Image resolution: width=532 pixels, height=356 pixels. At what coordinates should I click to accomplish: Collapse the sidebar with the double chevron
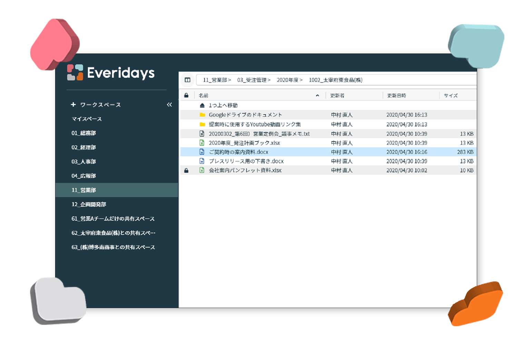click(x=169, y=104)
